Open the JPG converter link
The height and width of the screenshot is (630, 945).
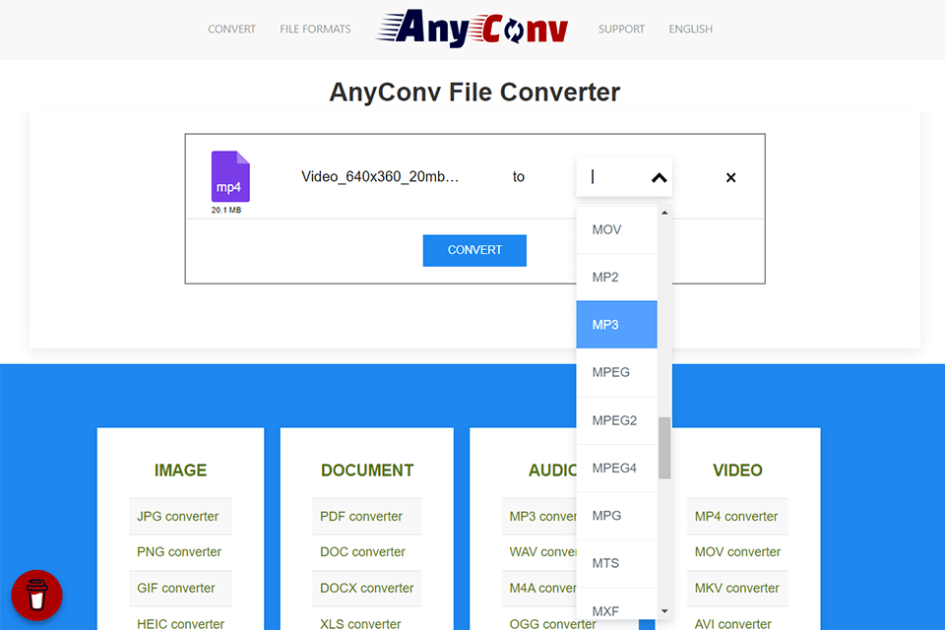pos(180,517)
